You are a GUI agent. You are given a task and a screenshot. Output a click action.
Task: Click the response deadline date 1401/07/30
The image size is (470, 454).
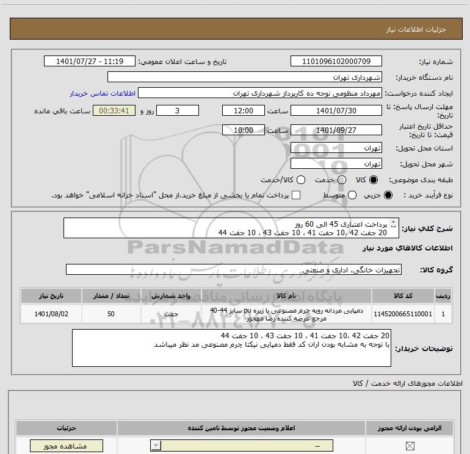coord(336,111)
